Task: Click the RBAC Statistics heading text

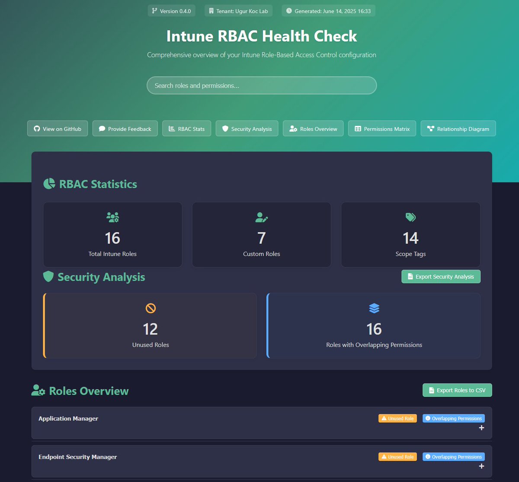Action: pyautogui.click(x=98, y=184)
